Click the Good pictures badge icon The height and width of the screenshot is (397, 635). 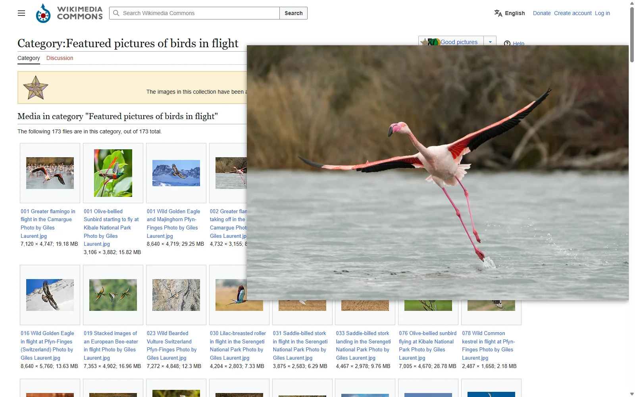tap(430, 41)
